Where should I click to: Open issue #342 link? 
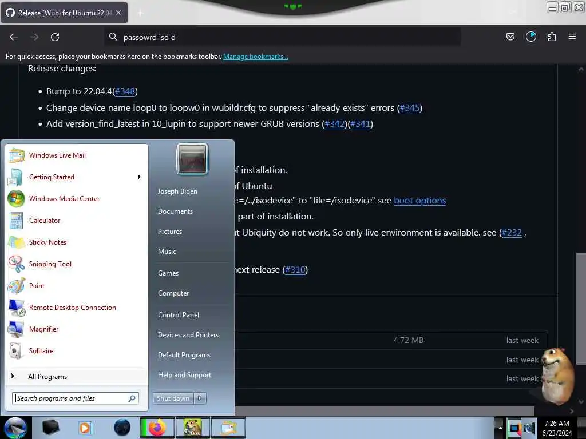[334, 124]
